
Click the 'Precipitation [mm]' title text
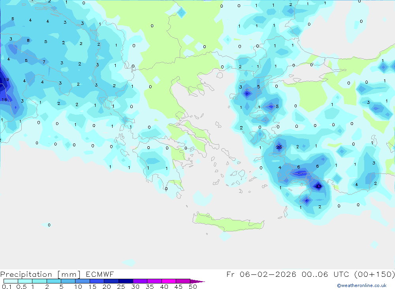click(x=41, y=274)
